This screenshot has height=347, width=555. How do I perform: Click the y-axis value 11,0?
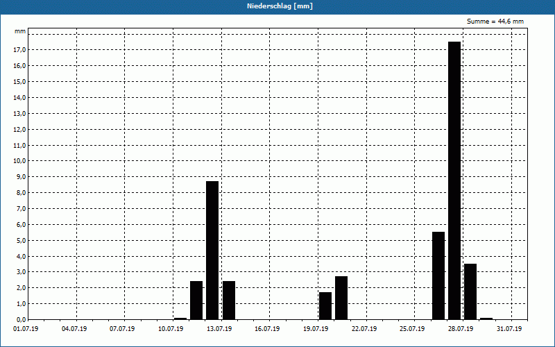point(19,146)
